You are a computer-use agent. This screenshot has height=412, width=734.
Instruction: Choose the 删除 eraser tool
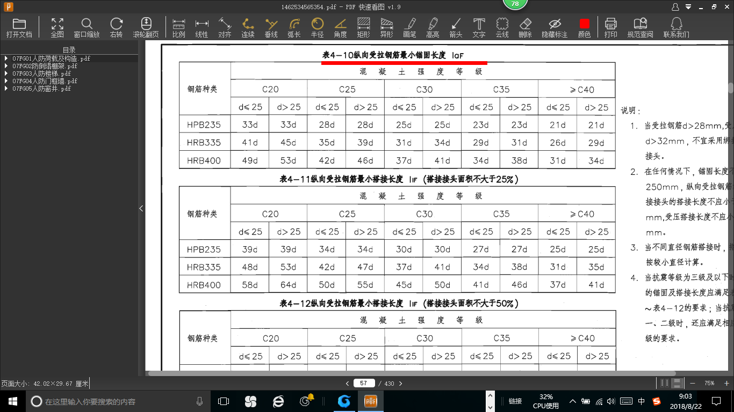(x=525, y=27)
